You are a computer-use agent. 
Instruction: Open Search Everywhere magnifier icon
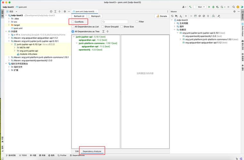point(233,7)
